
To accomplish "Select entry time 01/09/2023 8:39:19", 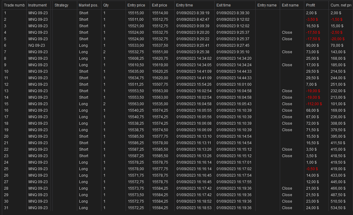I will tap(193, 13).
